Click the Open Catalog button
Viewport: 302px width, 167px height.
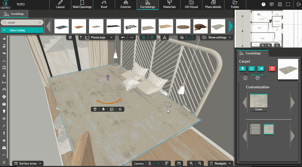tap(22, 30)
